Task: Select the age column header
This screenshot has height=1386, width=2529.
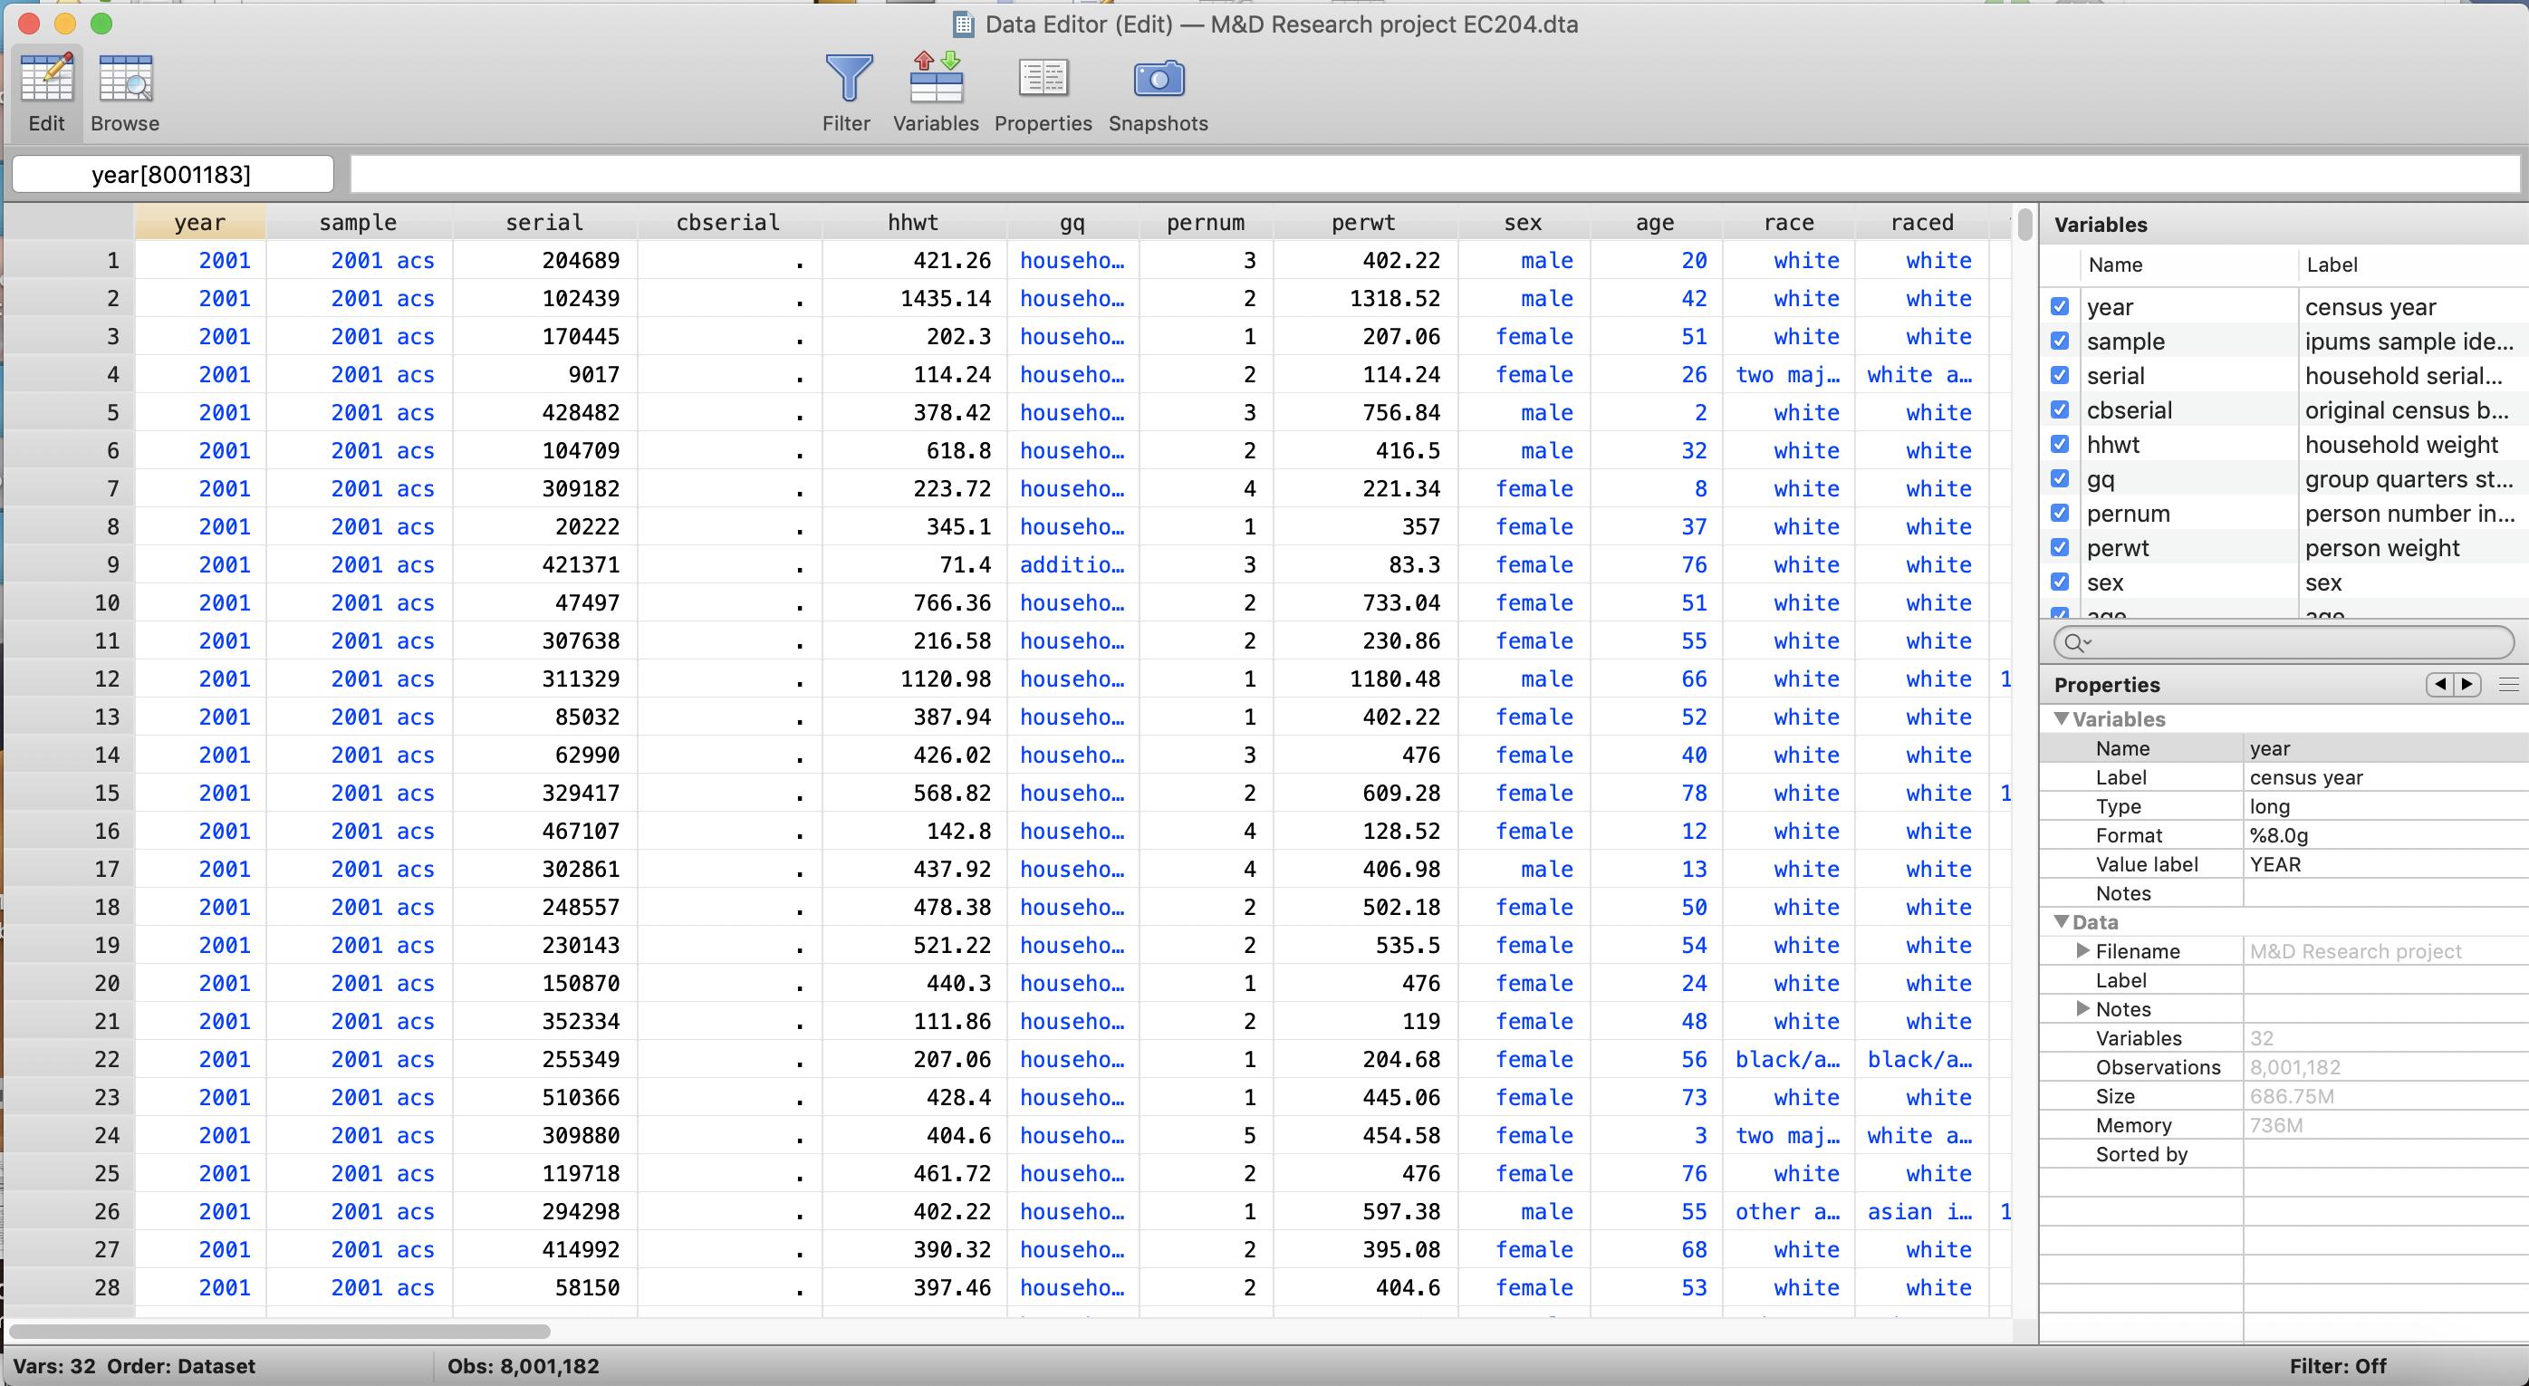Action: coord(1655,223)
